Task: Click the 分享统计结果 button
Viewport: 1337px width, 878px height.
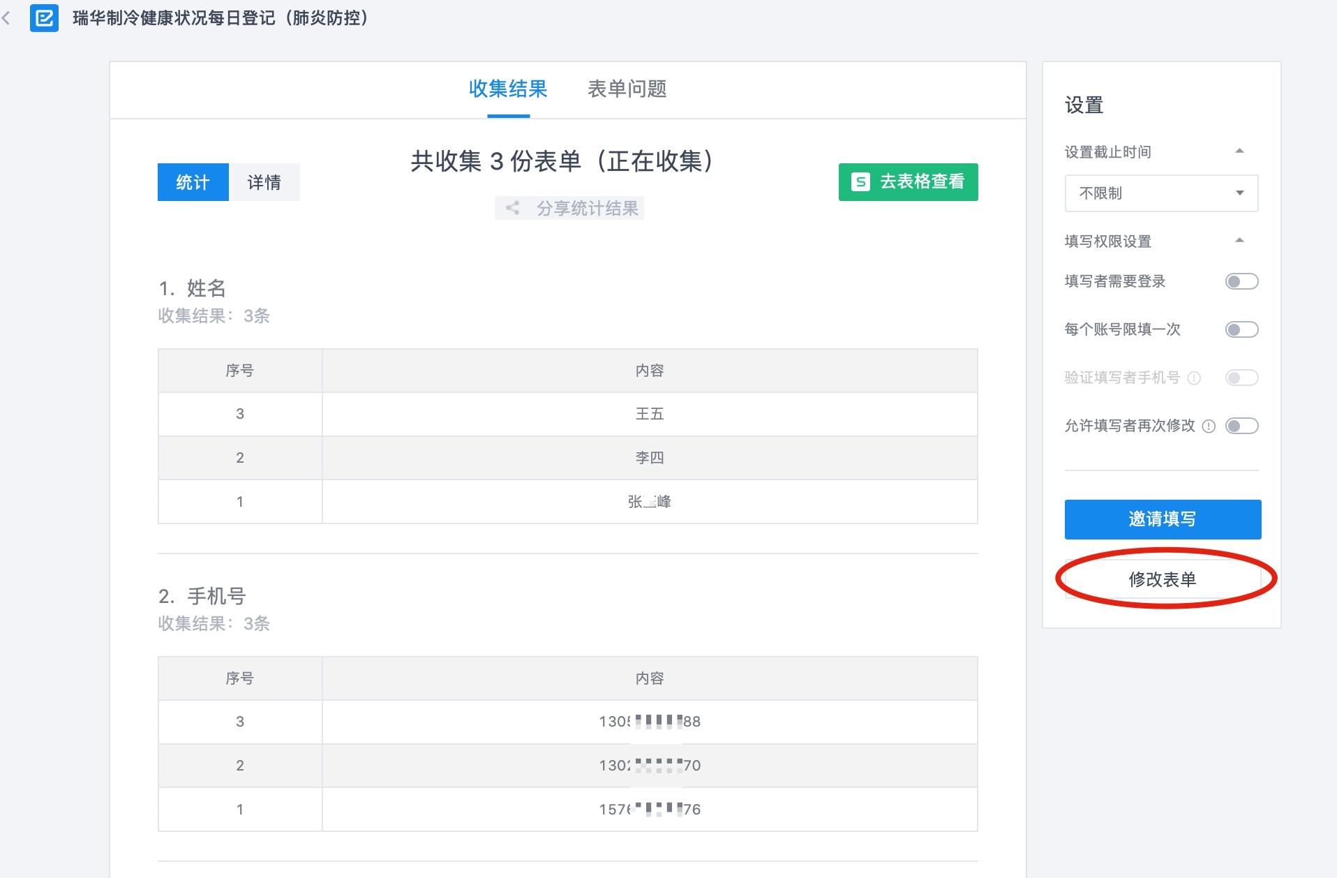Action: [569, 208]
